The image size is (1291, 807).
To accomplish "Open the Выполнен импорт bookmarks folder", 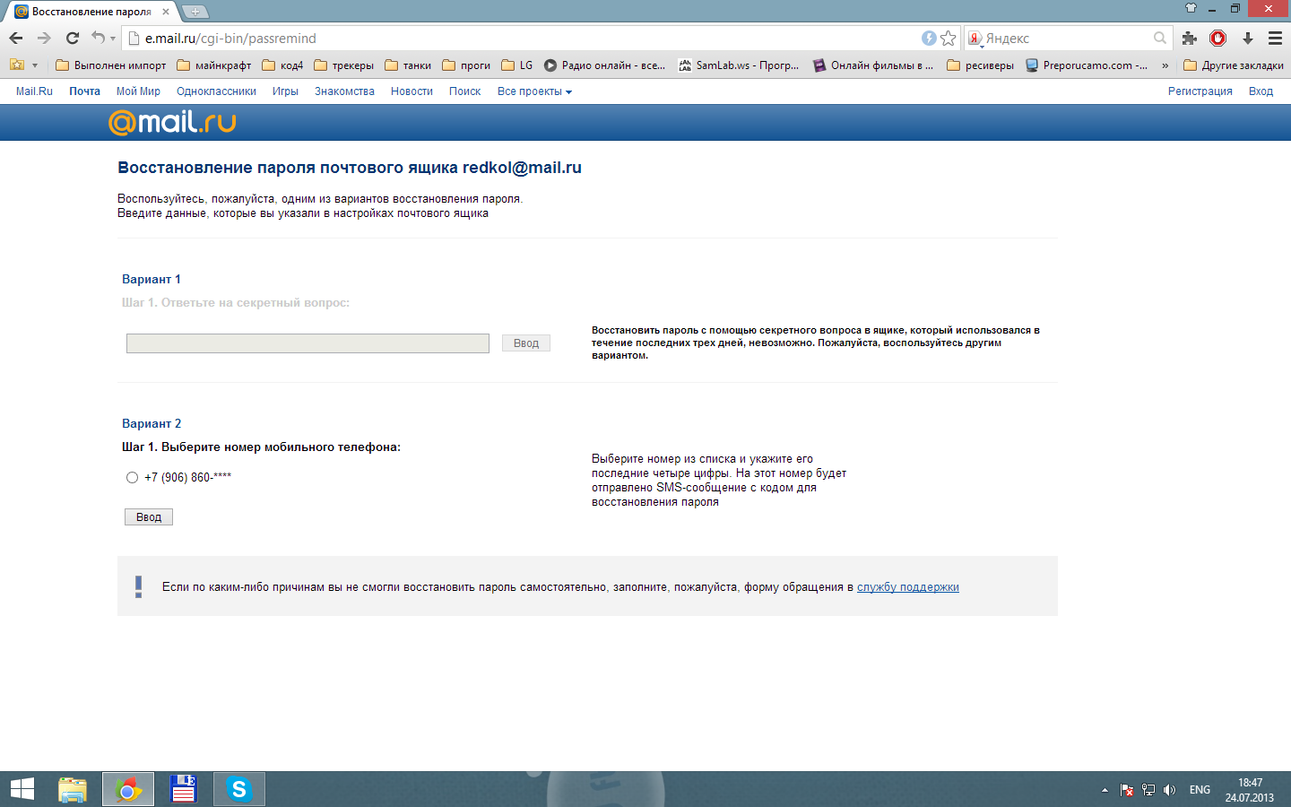I will click(x=111, y=65).
